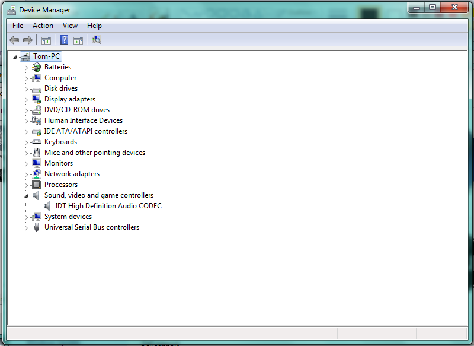Select the IDT High Definition Audio CODEC speaker icon

pos(47,206)
